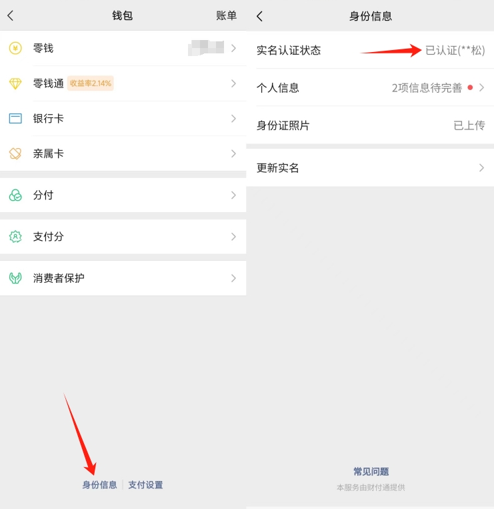Select the 身份证照片 row
The height and width of the screenshot is (509, 494).
[370, 125]
